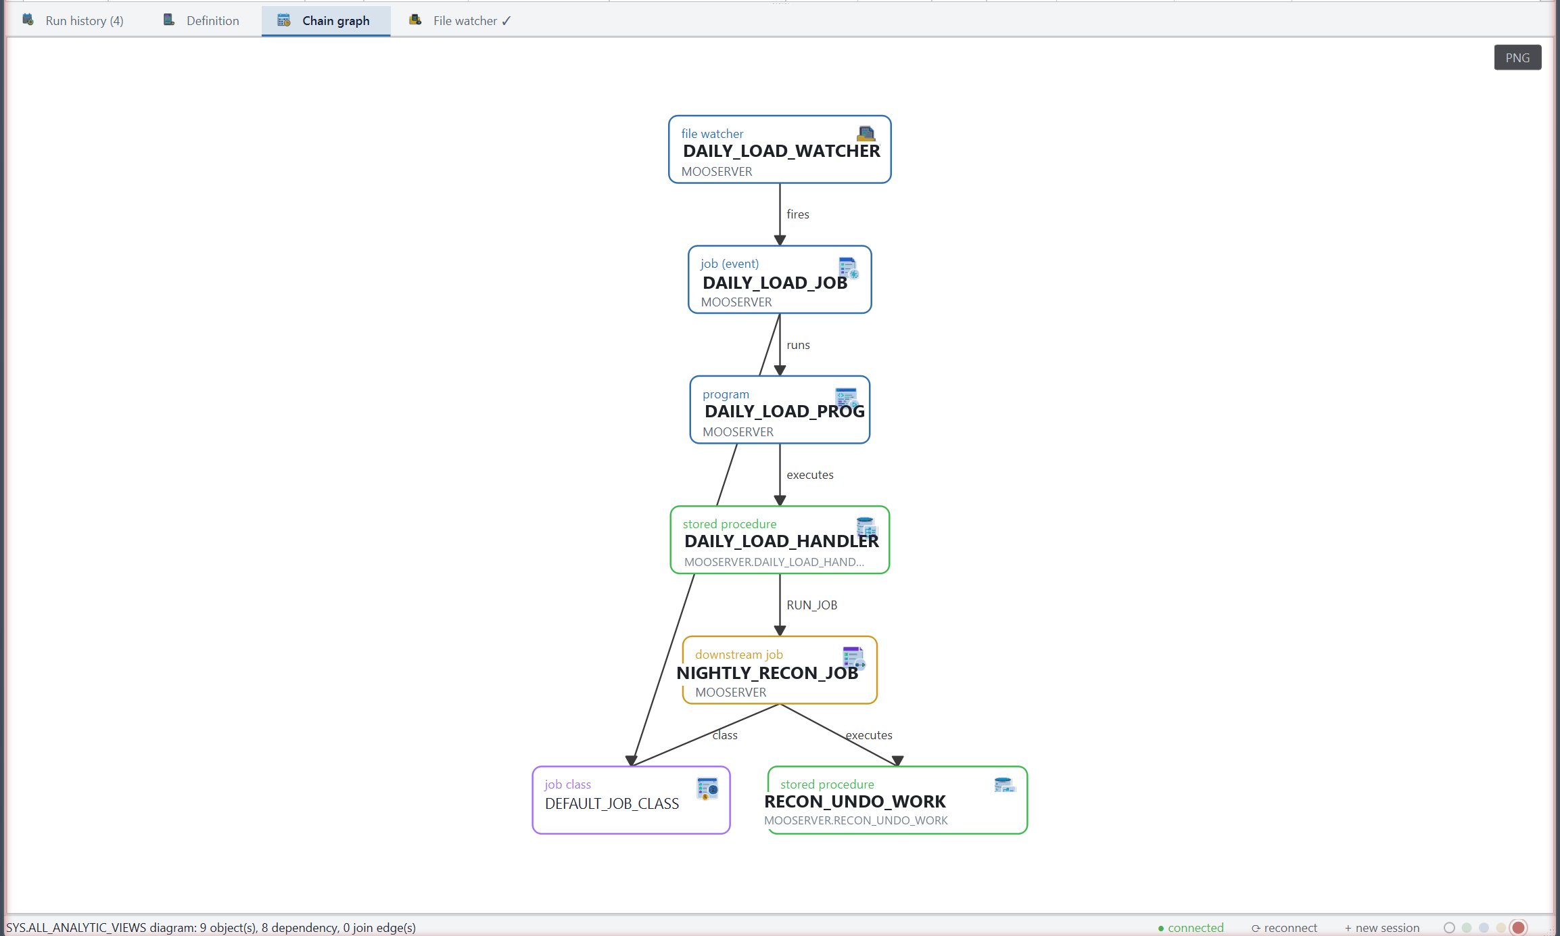
Task: Open the Run history (4) tab
Action: point(73,20)
